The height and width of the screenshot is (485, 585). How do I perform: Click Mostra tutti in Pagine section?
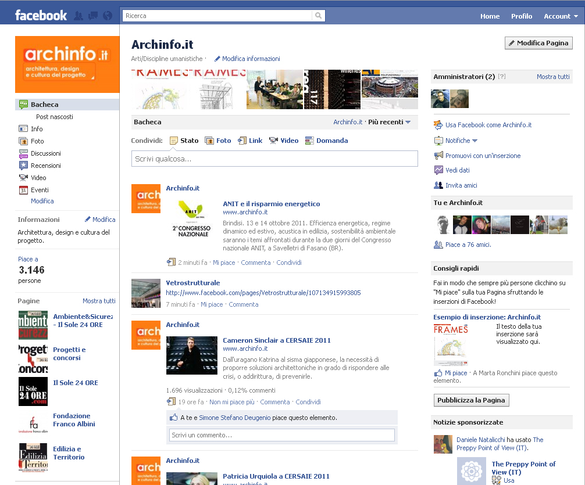tap(99, 301)
